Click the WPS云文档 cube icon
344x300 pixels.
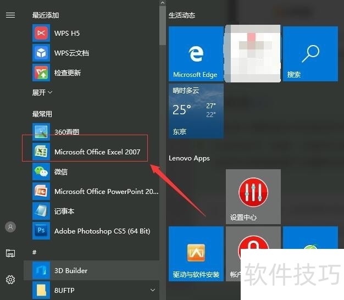[x=41, y=53]
